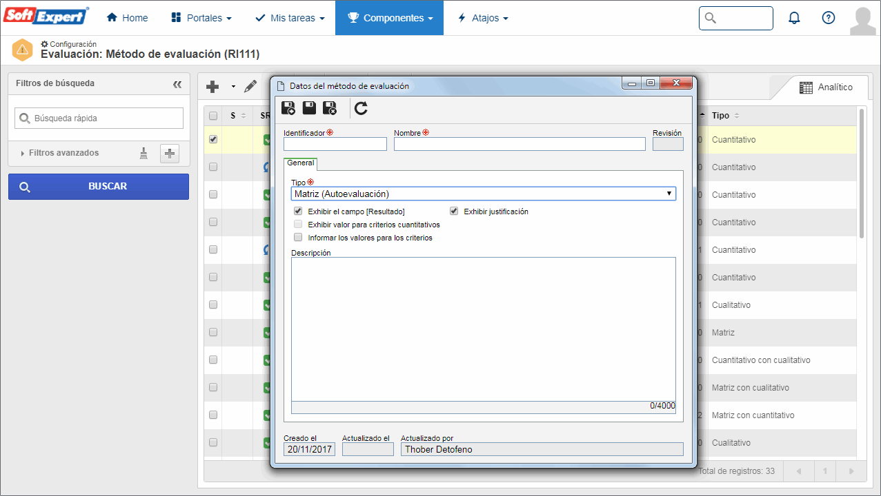This screenshot has height=496, width=881.
Task: Click the Creado el date field 20/11/2017
Action: click(x=309, y=449)
